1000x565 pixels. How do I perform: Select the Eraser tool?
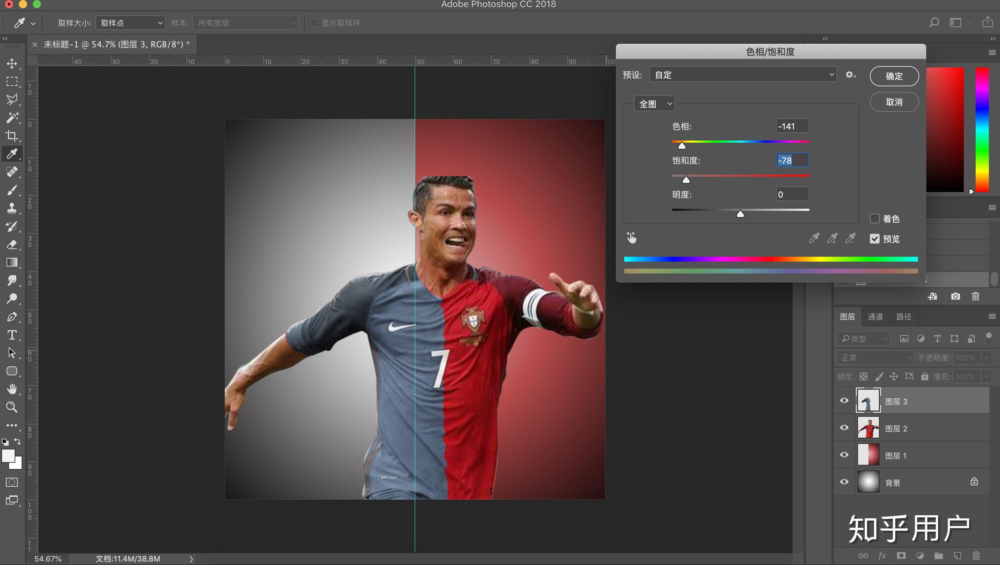coord(12,245)
